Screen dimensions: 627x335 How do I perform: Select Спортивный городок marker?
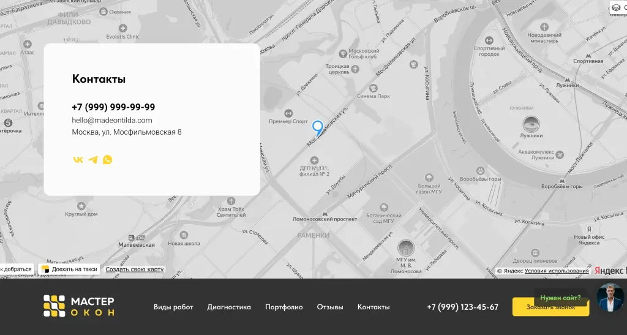point(489,40)
